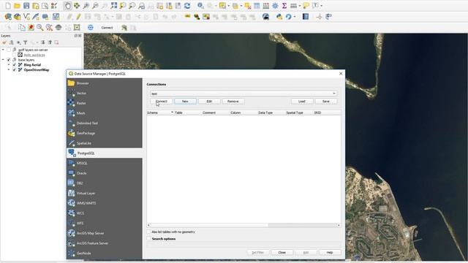Open the attribute table icon

tap(257, 5)
